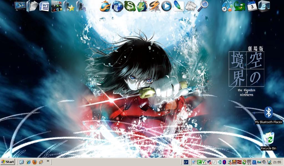Launch Thunderbird mail from the dock
Image resolution: width=284 pixels, height=166 pixels.
pos(118,6)
